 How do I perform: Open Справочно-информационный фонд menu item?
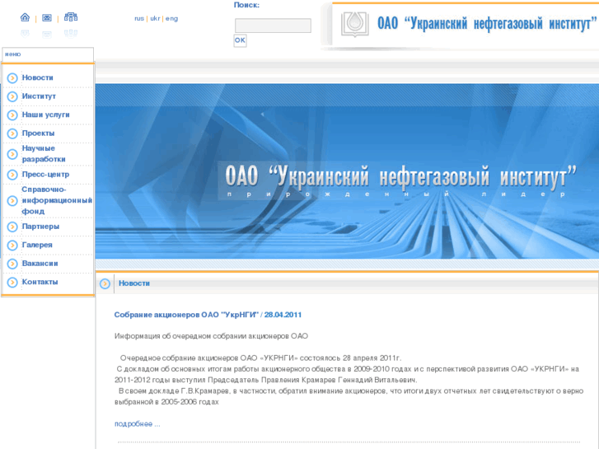pyautogui.click(x=57, y=200)
